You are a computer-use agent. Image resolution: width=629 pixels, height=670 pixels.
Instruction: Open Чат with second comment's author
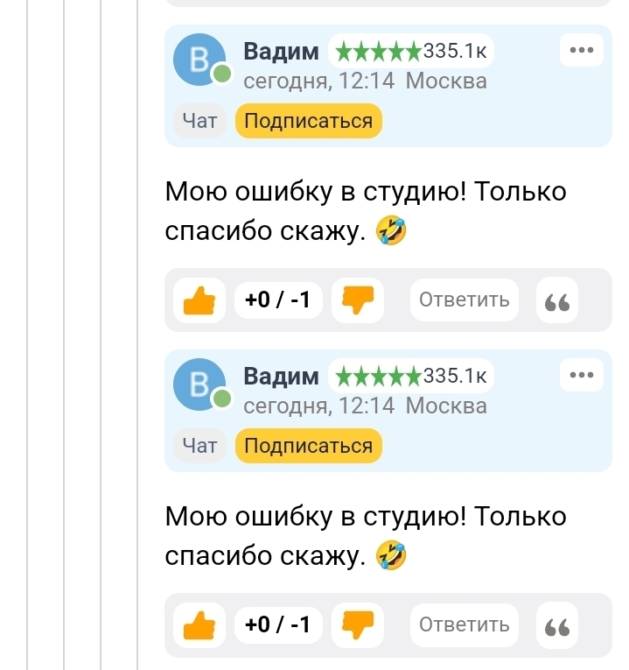(x=199, y=446)
